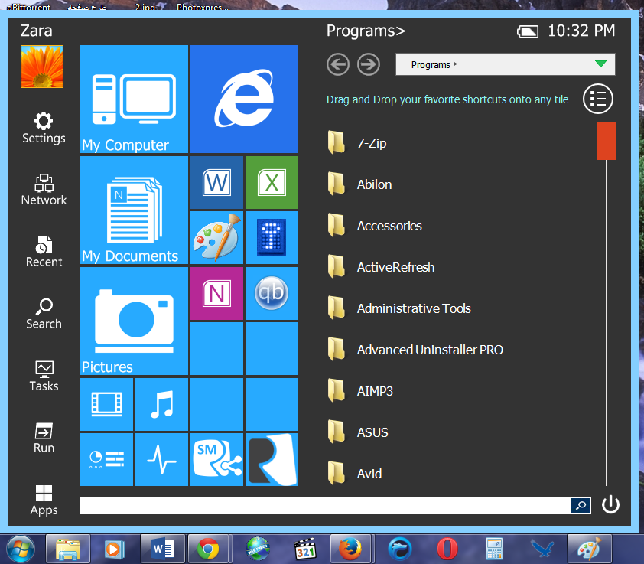Launch the qBittorrent tile
This screenshot has height=564, width=644.
pyautogui.click(x=272, y=294)
